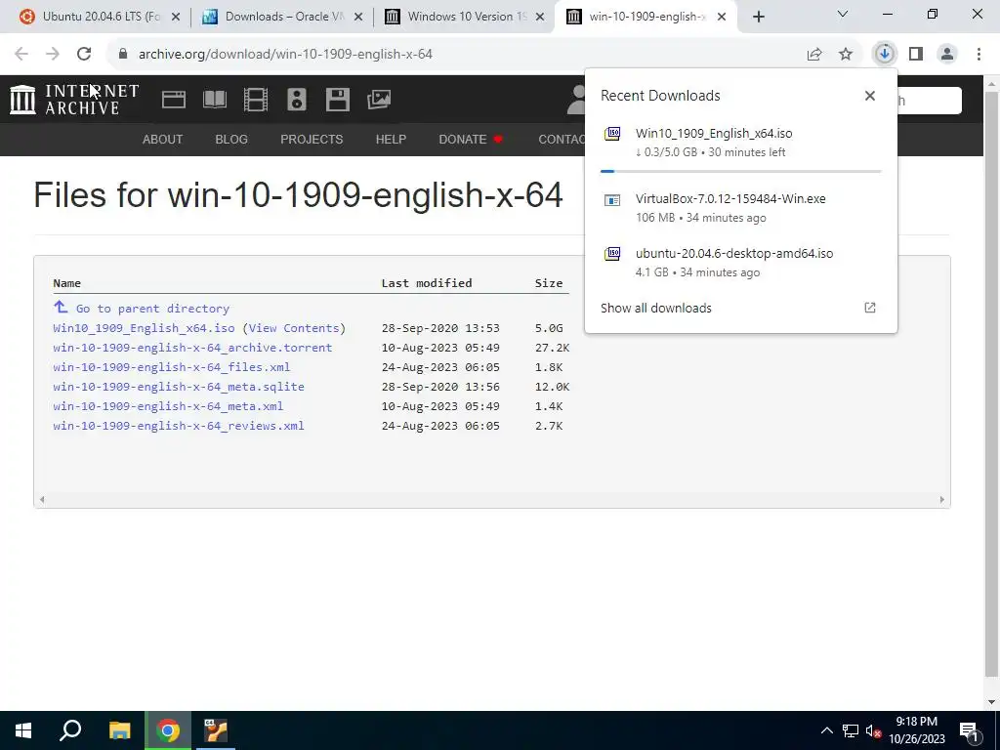
Task: Open the Web (Wayback) icon in Archive navbar
Action: pyautogui.click(x=174, y=100)
